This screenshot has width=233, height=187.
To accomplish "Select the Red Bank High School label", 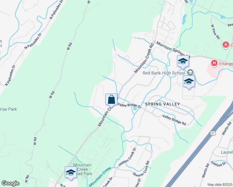I will click(x=164, y=73).
